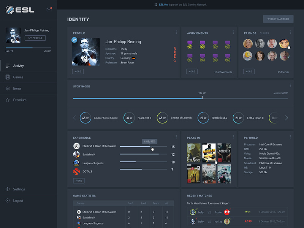This screenshot has width=304, height=228.
Task: Click thefly's avatar in WIN match row
Action: 193,212
